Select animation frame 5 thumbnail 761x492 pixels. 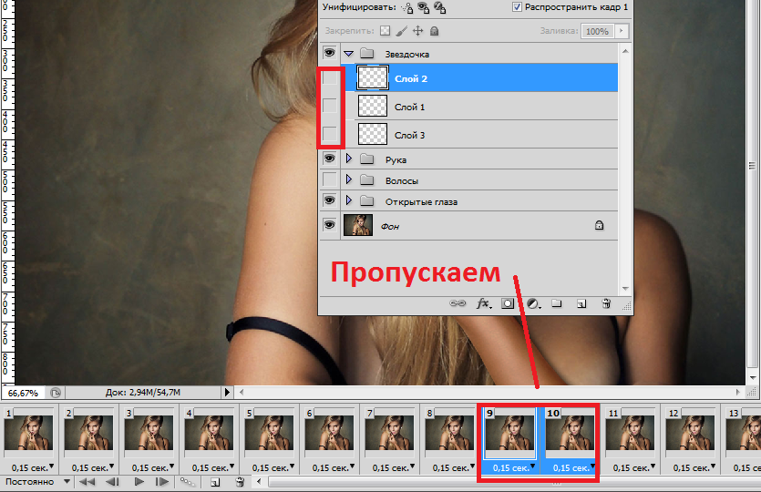(269, 434)
